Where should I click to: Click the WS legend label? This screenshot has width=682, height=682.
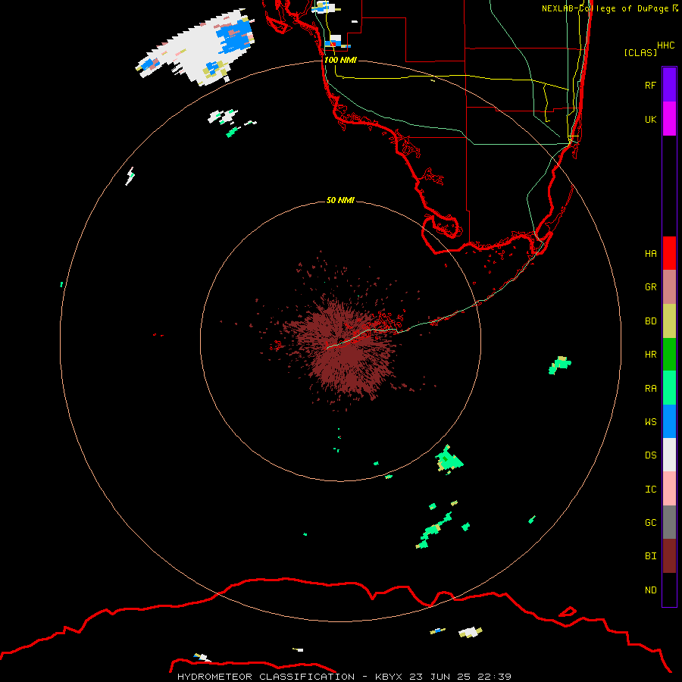tap(650, 421)
